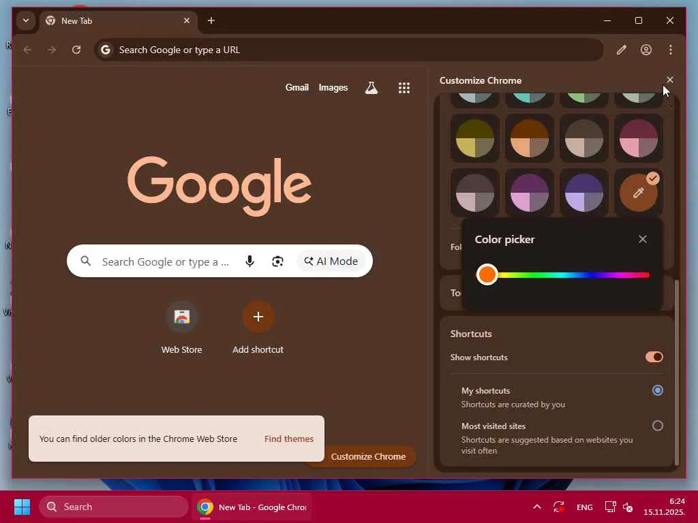Screen dimensions: 698x523
Task: Open Search Labs flask icon
Action: coord(371,88)
